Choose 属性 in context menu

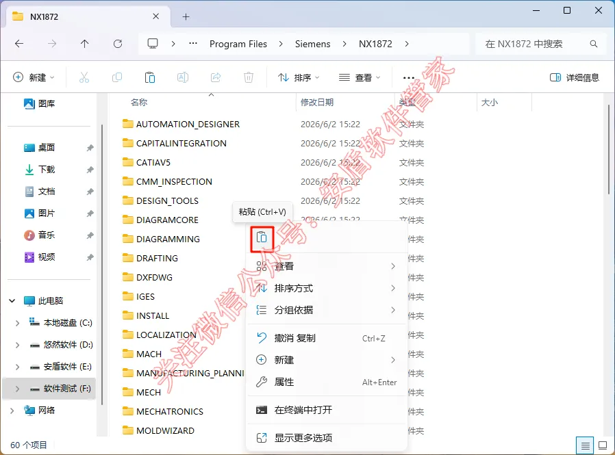coord(326,382)
